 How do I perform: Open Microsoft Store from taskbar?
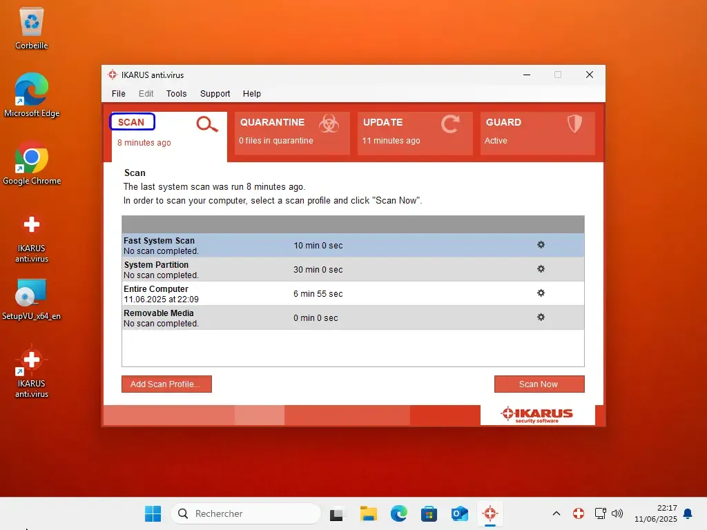[x=429, y=513]
